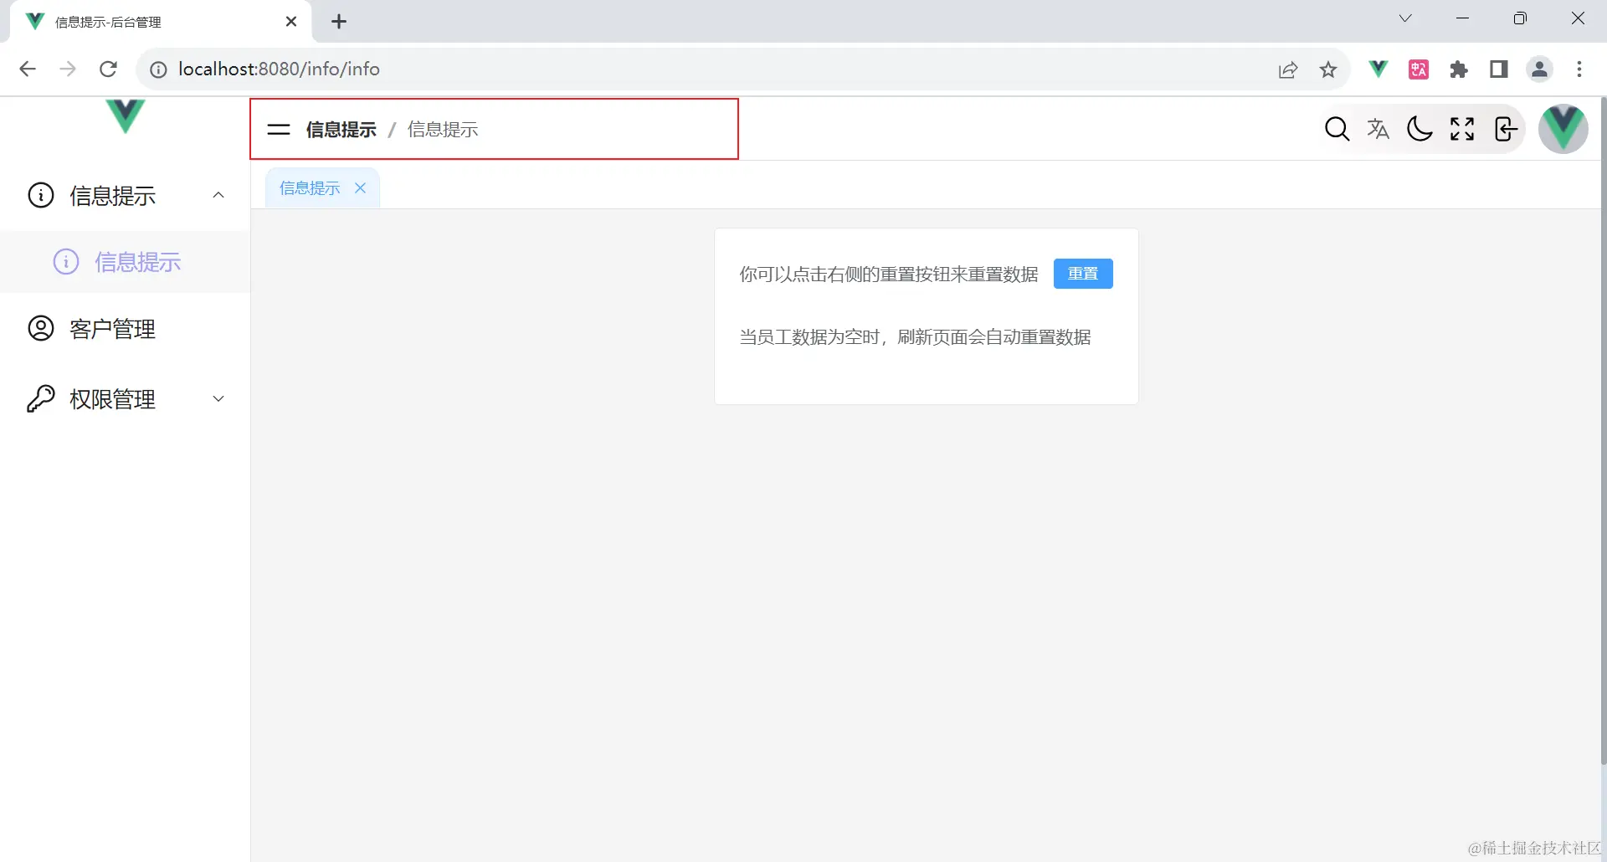
Task: Open the extensions puzzle icon
Action: 1459,69
